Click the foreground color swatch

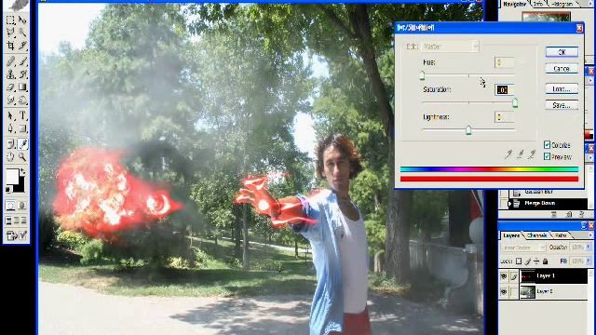pyautogui.click(x=12, y=176)
